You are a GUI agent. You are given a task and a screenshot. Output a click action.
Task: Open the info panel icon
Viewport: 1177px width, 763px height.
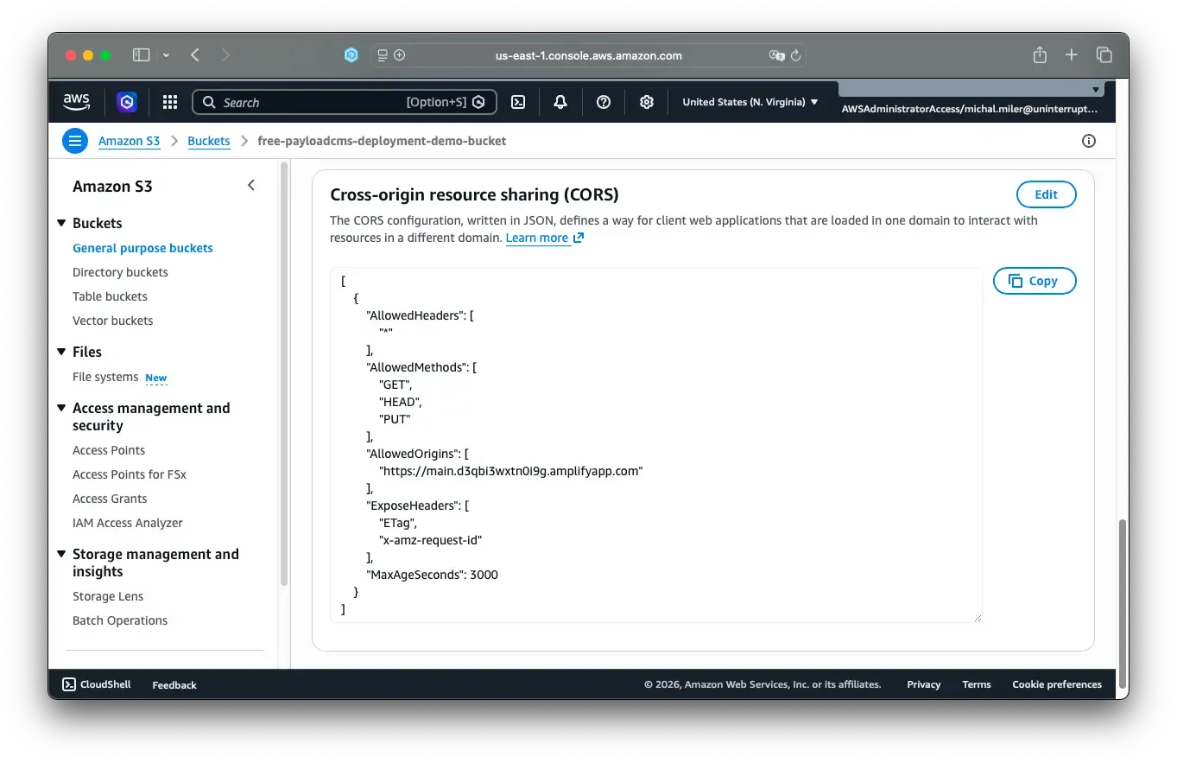tap(1089, 141)
